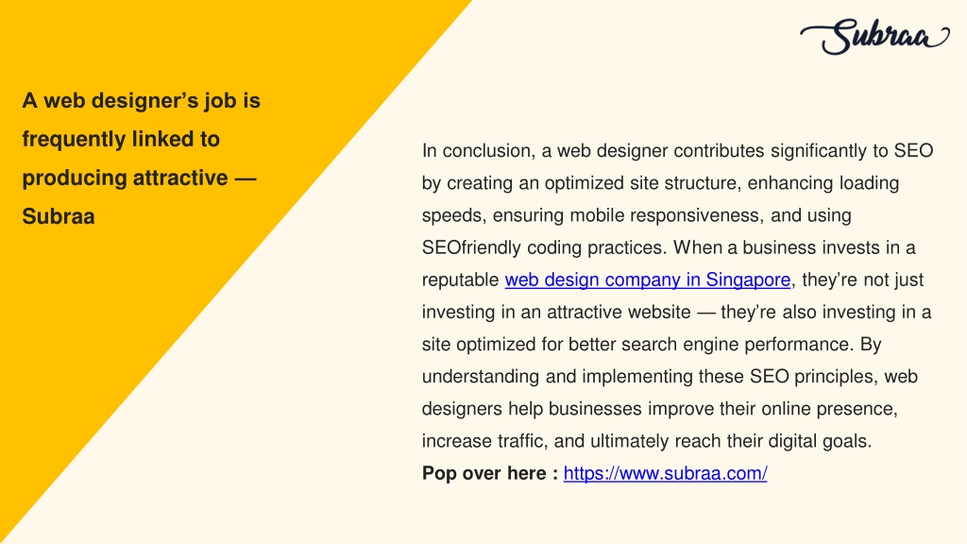Click the line about better search engine performance
The height and width of the screenshot is (544, 967).
[x=652, y=344]
